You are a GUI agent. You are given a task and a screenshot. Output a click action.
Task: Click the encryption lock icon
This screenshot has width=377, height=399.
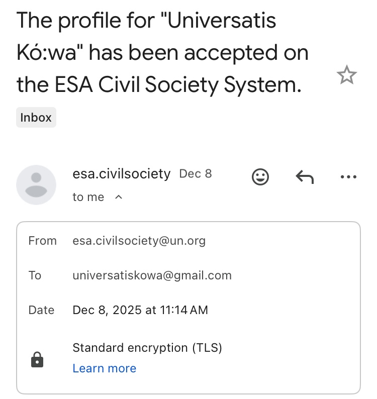(37, 359)
